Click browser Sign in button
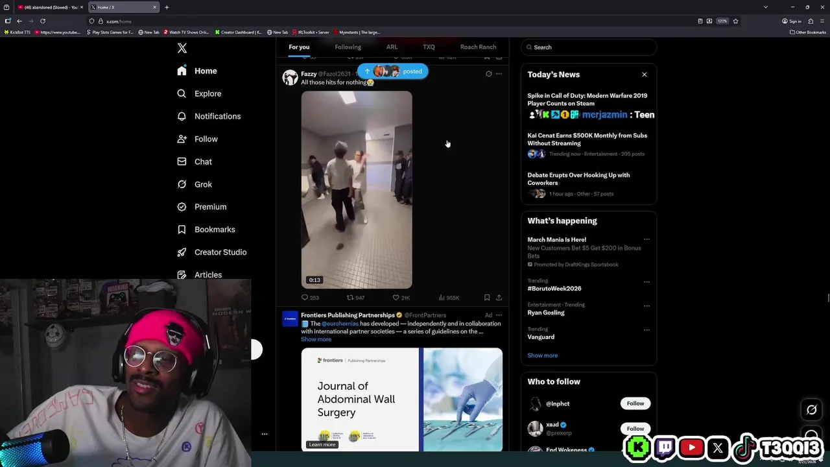830x467 pixels. coord(792,21)
